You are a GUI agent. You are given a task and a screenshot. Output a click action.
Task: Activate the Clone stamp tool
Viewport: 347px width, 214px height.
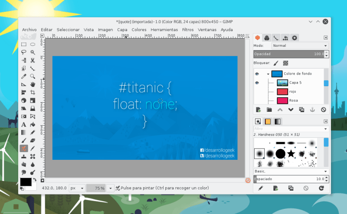[x=24, y=156]
